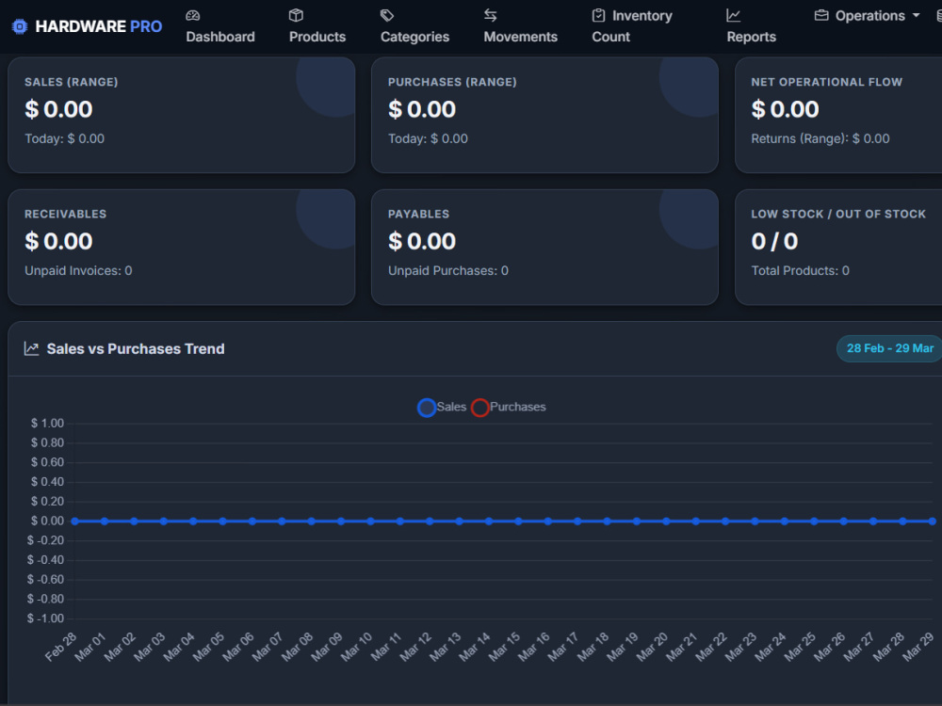
Task: Open Inventory Count page
Action: 632,26
